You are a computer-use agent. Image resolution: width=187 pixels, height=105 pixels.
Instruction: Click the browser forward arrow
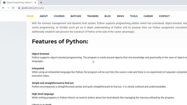[x=8, y=8]
